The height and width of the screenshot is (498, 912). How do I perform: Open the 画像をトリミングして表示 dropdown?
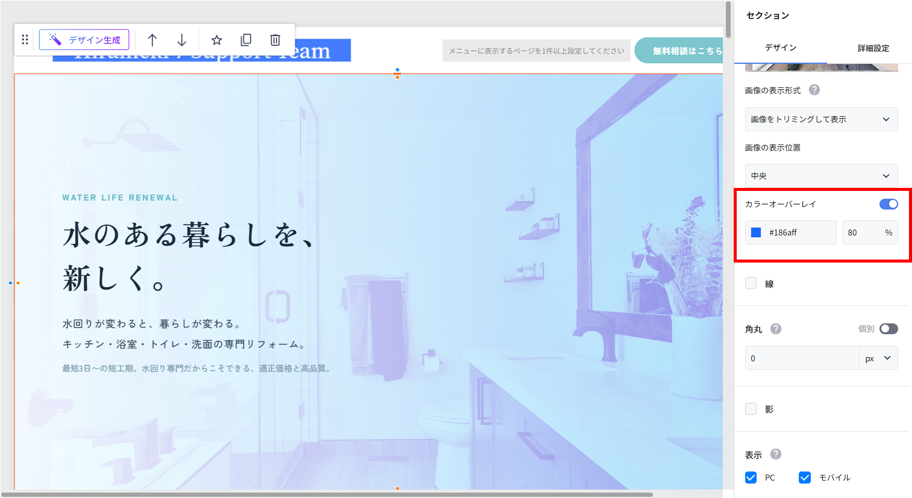821,119
